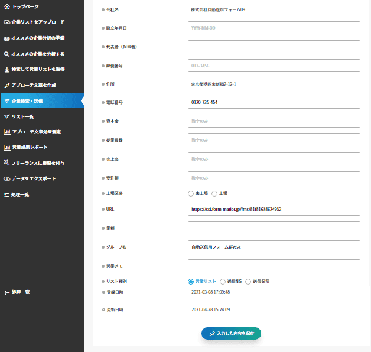Click the URL field with form-mailer address
Screen dimensions: 371x352
click(274, 209)
